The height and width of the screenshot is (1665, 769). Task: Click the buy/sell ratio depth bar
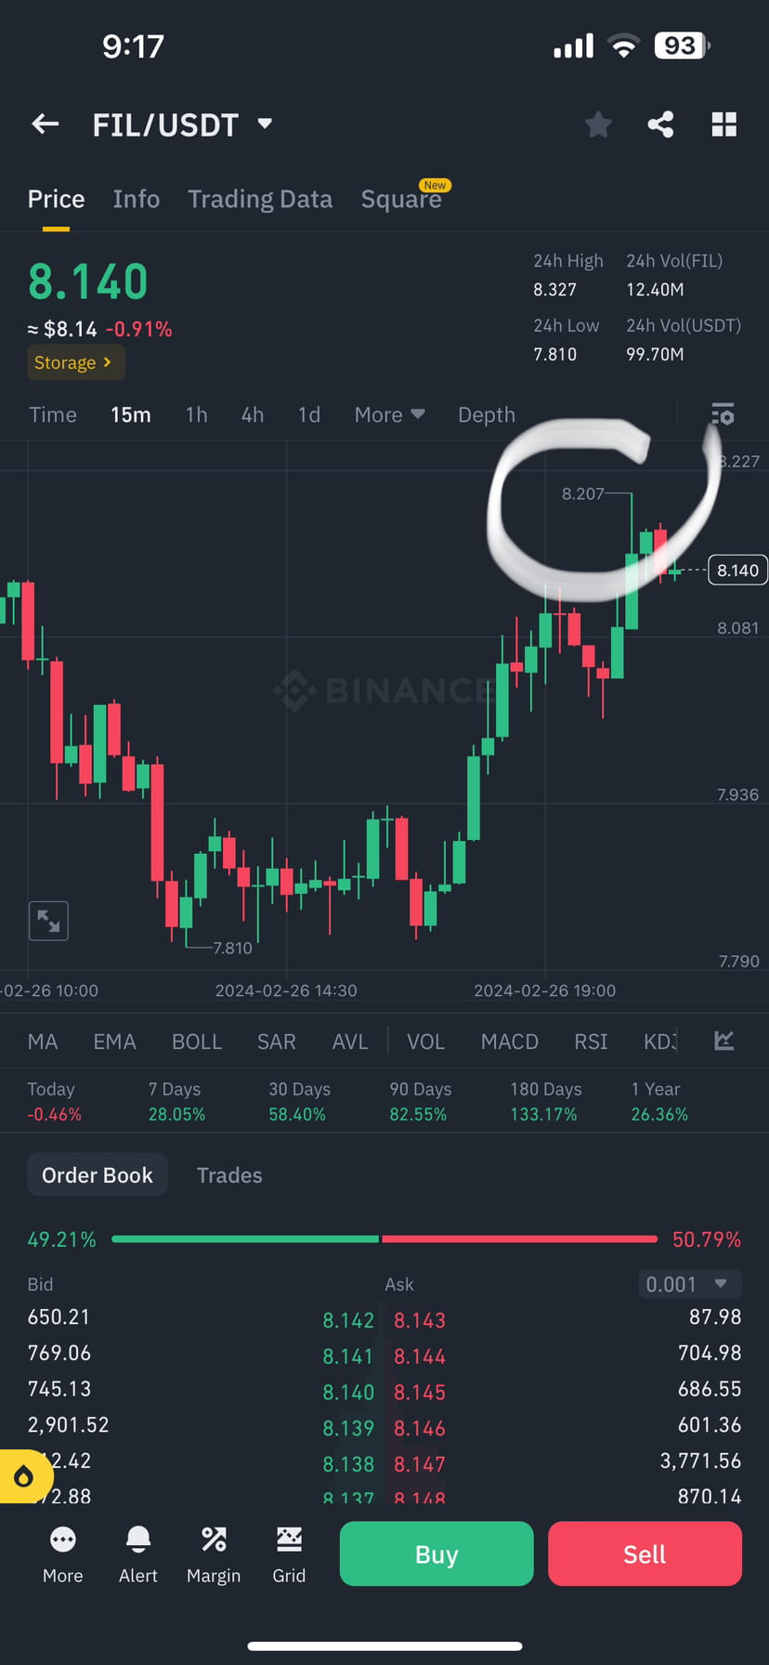tap(384, 1239)
